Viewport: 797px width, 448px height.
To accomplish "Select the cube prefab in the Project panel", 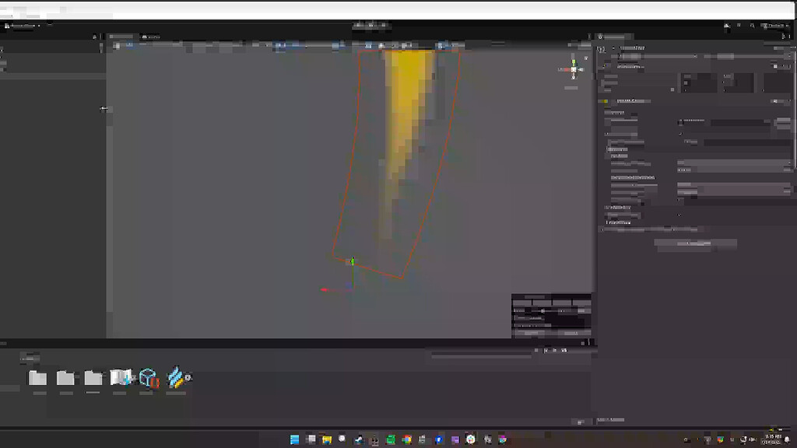I will click(148, 378).
